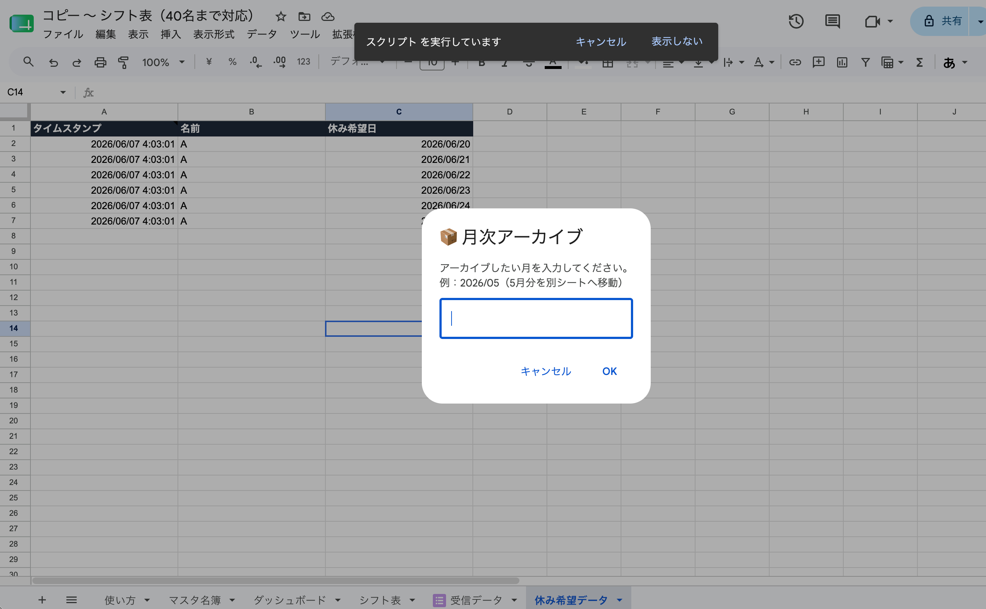
Task: Open the input tools あ button
Action: point(949,62)
